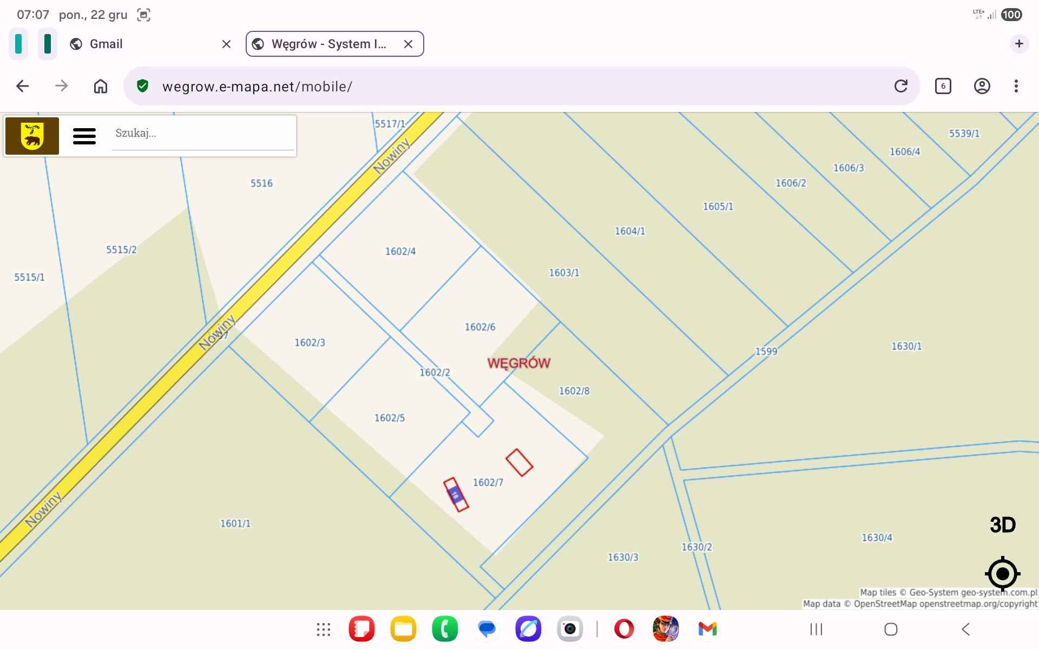Image resolution: width=1039 pixels, height=649 pixels.
Task: Open the tab switcher showing 6 tabs
Action: [943, 86]
